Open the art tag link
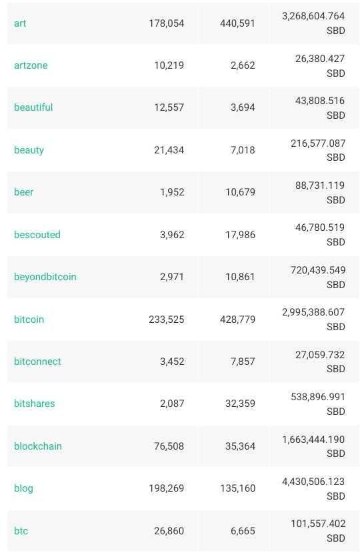 20,23
